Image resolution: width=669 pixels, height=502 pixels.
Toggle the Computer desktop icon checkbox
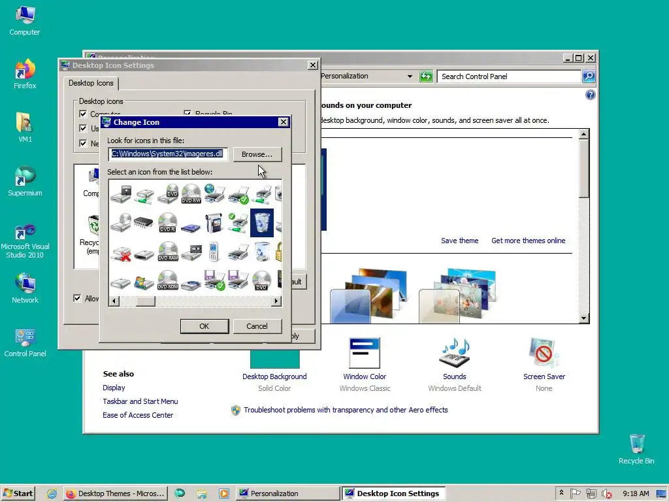coord(83,114)
